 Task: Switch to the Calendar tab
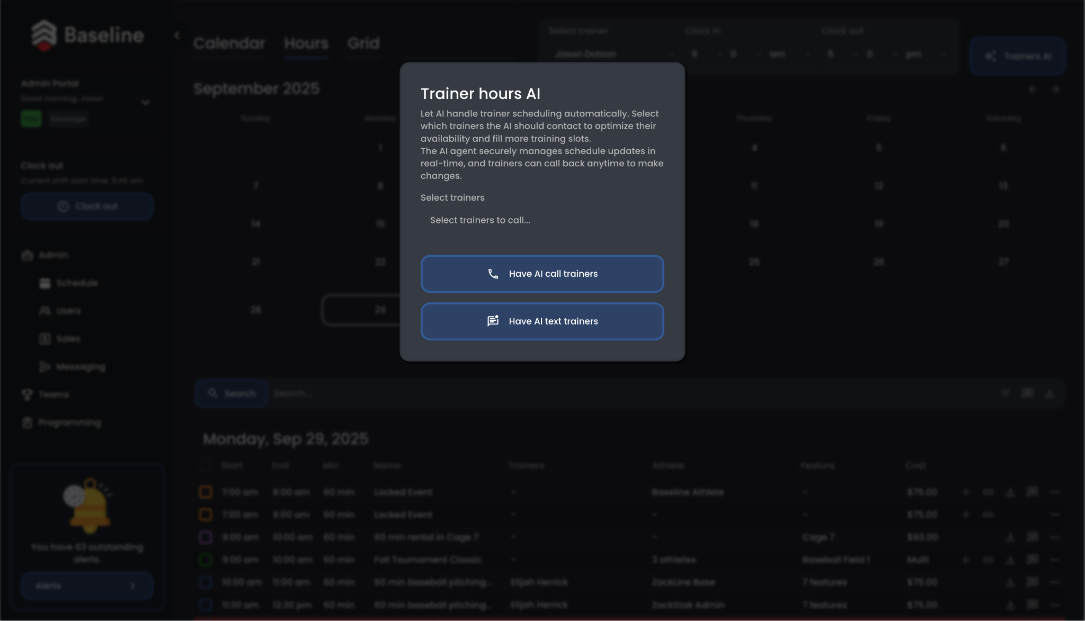pyautogui.click(x=229, y=43)
